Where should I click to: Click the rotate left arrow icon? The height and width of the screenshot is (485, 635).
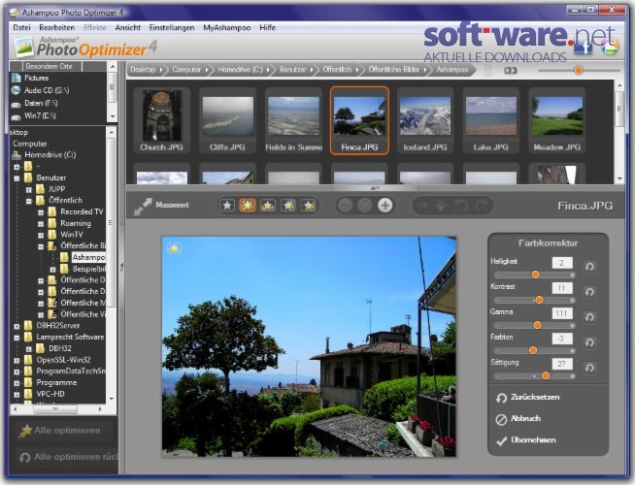tap(461, 206)
